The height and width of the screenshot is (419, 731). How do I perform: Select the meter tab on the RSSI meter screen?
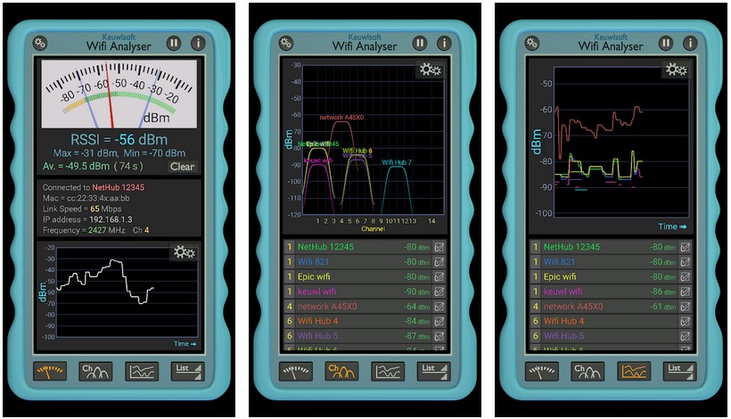pyautogui.click(x=50, y=372)
